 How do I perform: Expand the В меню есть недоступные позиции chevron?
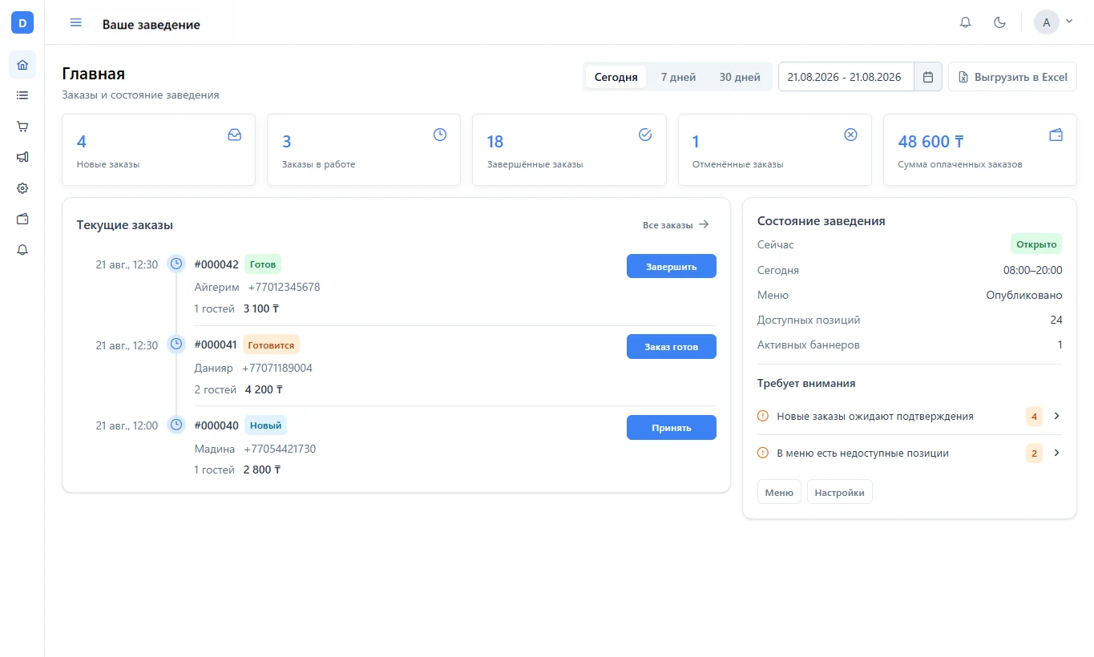tap(1056, 453)
